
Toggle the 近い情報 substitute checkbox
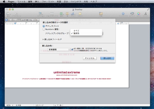coord(72,49)
